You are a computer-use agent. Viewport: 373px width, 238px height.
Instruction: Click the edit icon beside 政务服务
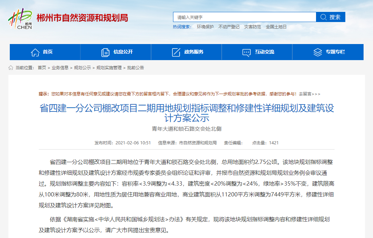[176, 52]
